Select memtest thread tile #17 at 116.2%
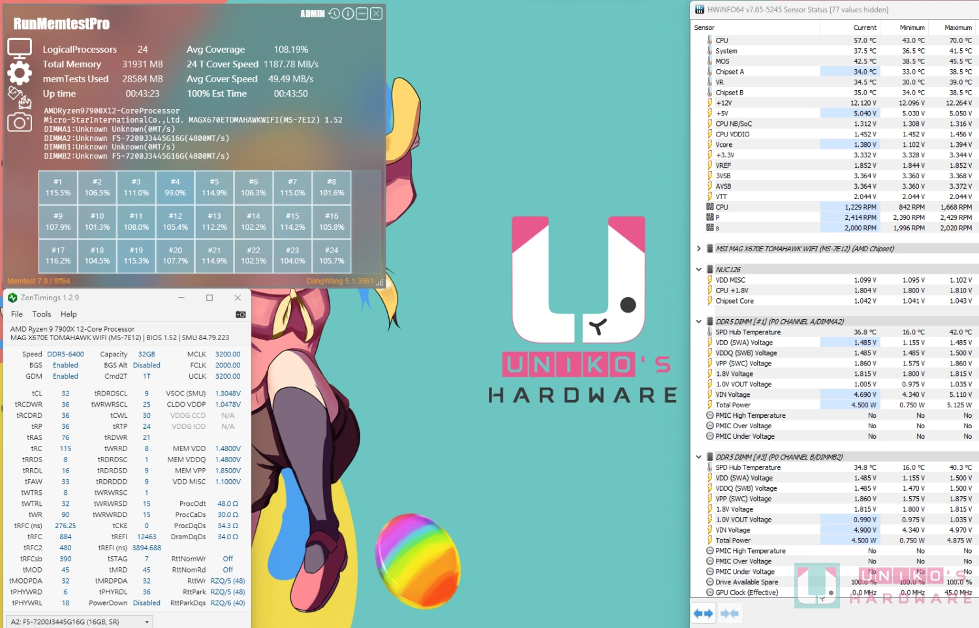The width and height of the screenshot is (979, 628). click(58, 256)
